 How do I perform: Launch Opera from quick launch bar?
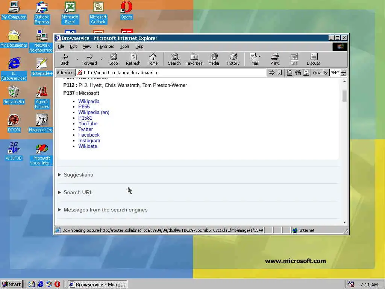pyautogui.click(x=57, y=284)
